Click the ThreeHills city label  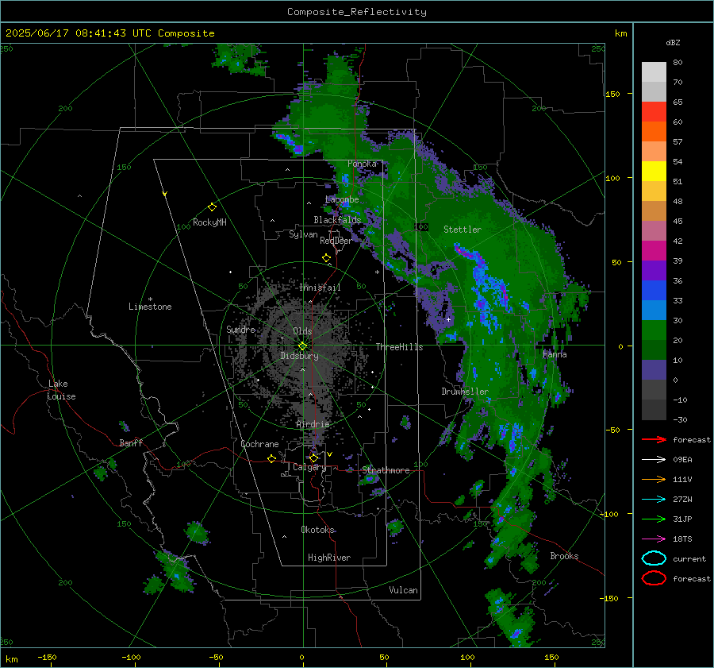point(399,347)
